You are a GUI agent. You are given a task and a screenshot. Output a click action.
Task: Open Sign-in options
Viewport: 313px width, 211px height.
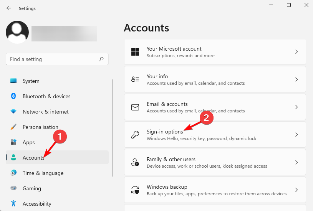(x=215, y=135)
